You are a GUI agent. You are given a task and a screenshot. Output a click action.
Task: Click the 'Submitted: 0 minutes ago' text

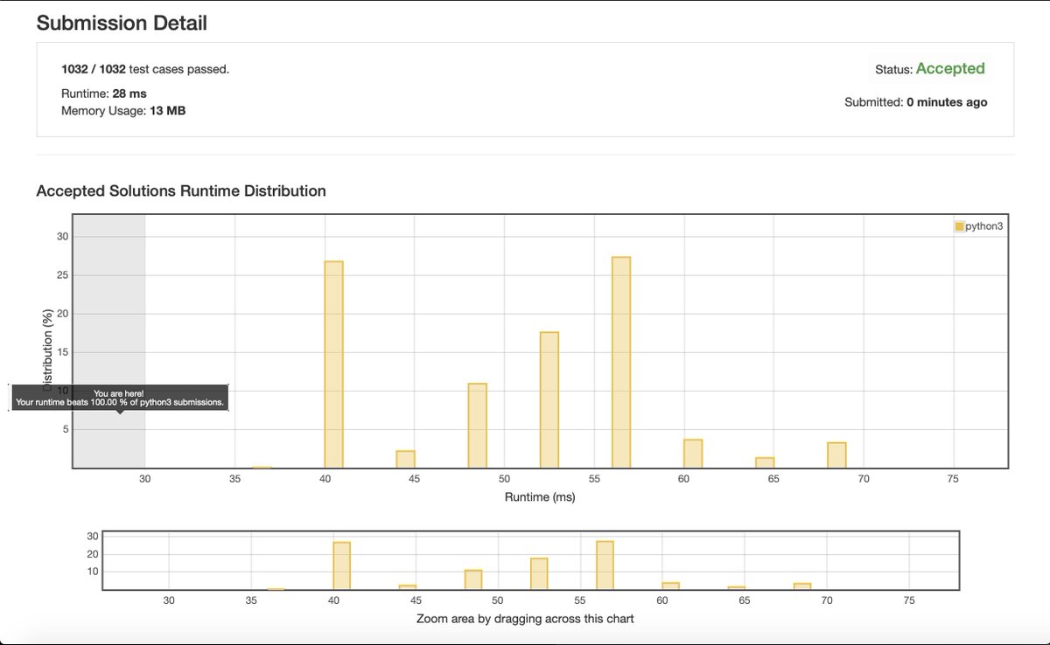pyautogui.click(x=916, y=102)
